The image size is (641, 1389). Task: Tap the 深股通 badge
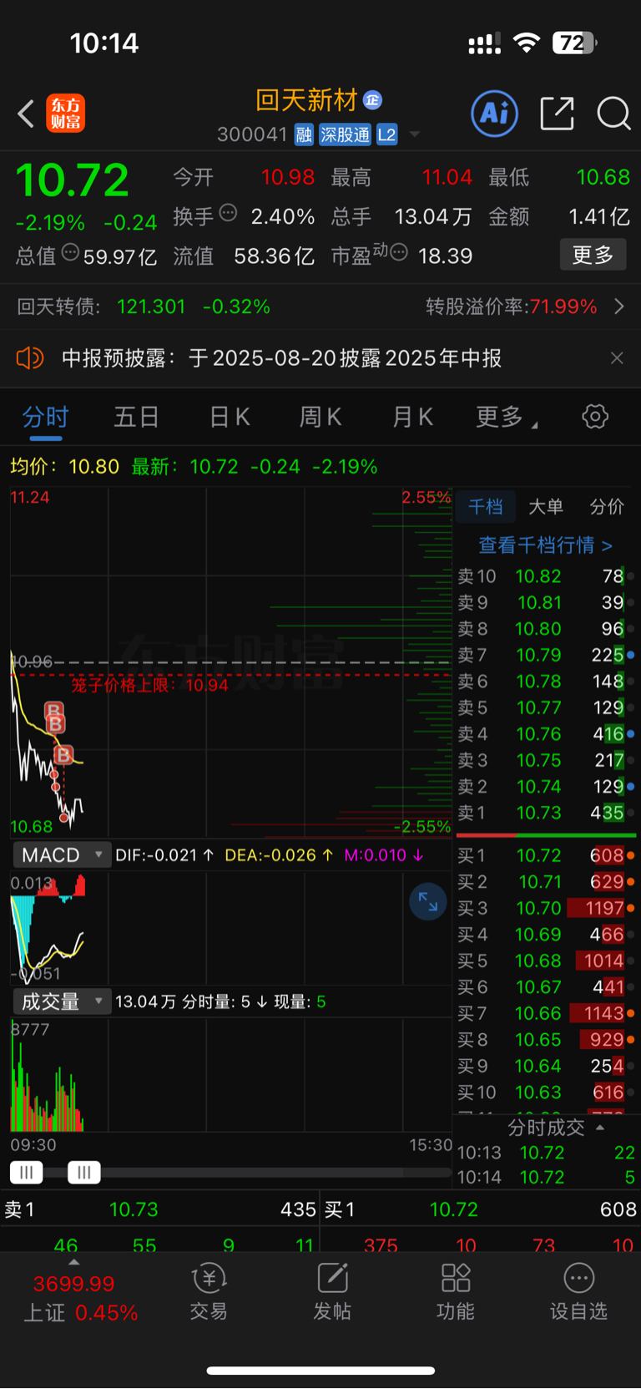(x=345, y=134)
